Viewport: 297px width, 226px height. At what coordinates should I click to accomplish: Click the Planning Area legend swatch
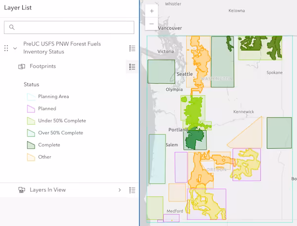coord(31,97)
